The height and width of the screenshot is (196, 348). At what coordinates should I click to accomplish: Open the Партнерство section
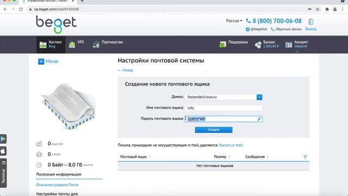[108, 44]
